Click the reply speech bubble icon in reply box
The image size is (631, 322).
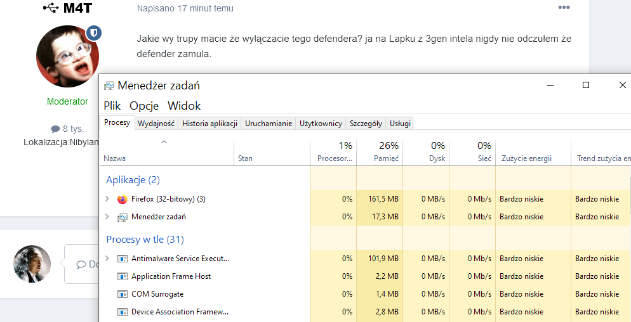(81, 264)
